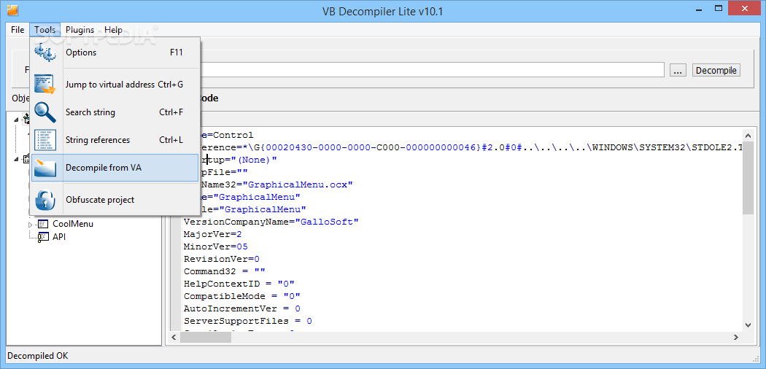Click vertical scrollbar up arrow

[748, 135]
